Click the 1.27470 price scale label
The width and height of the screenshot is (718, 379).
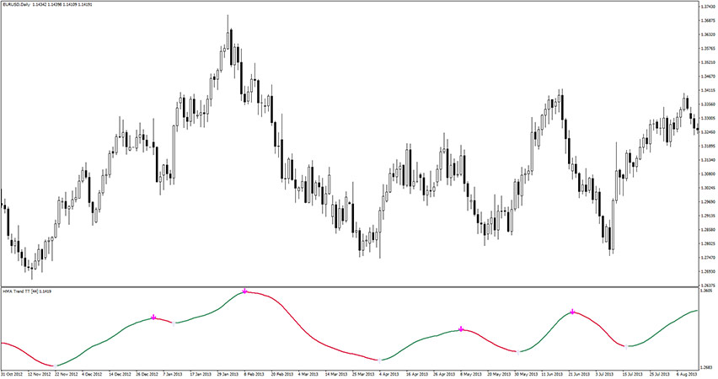click(x=709, y=258)
